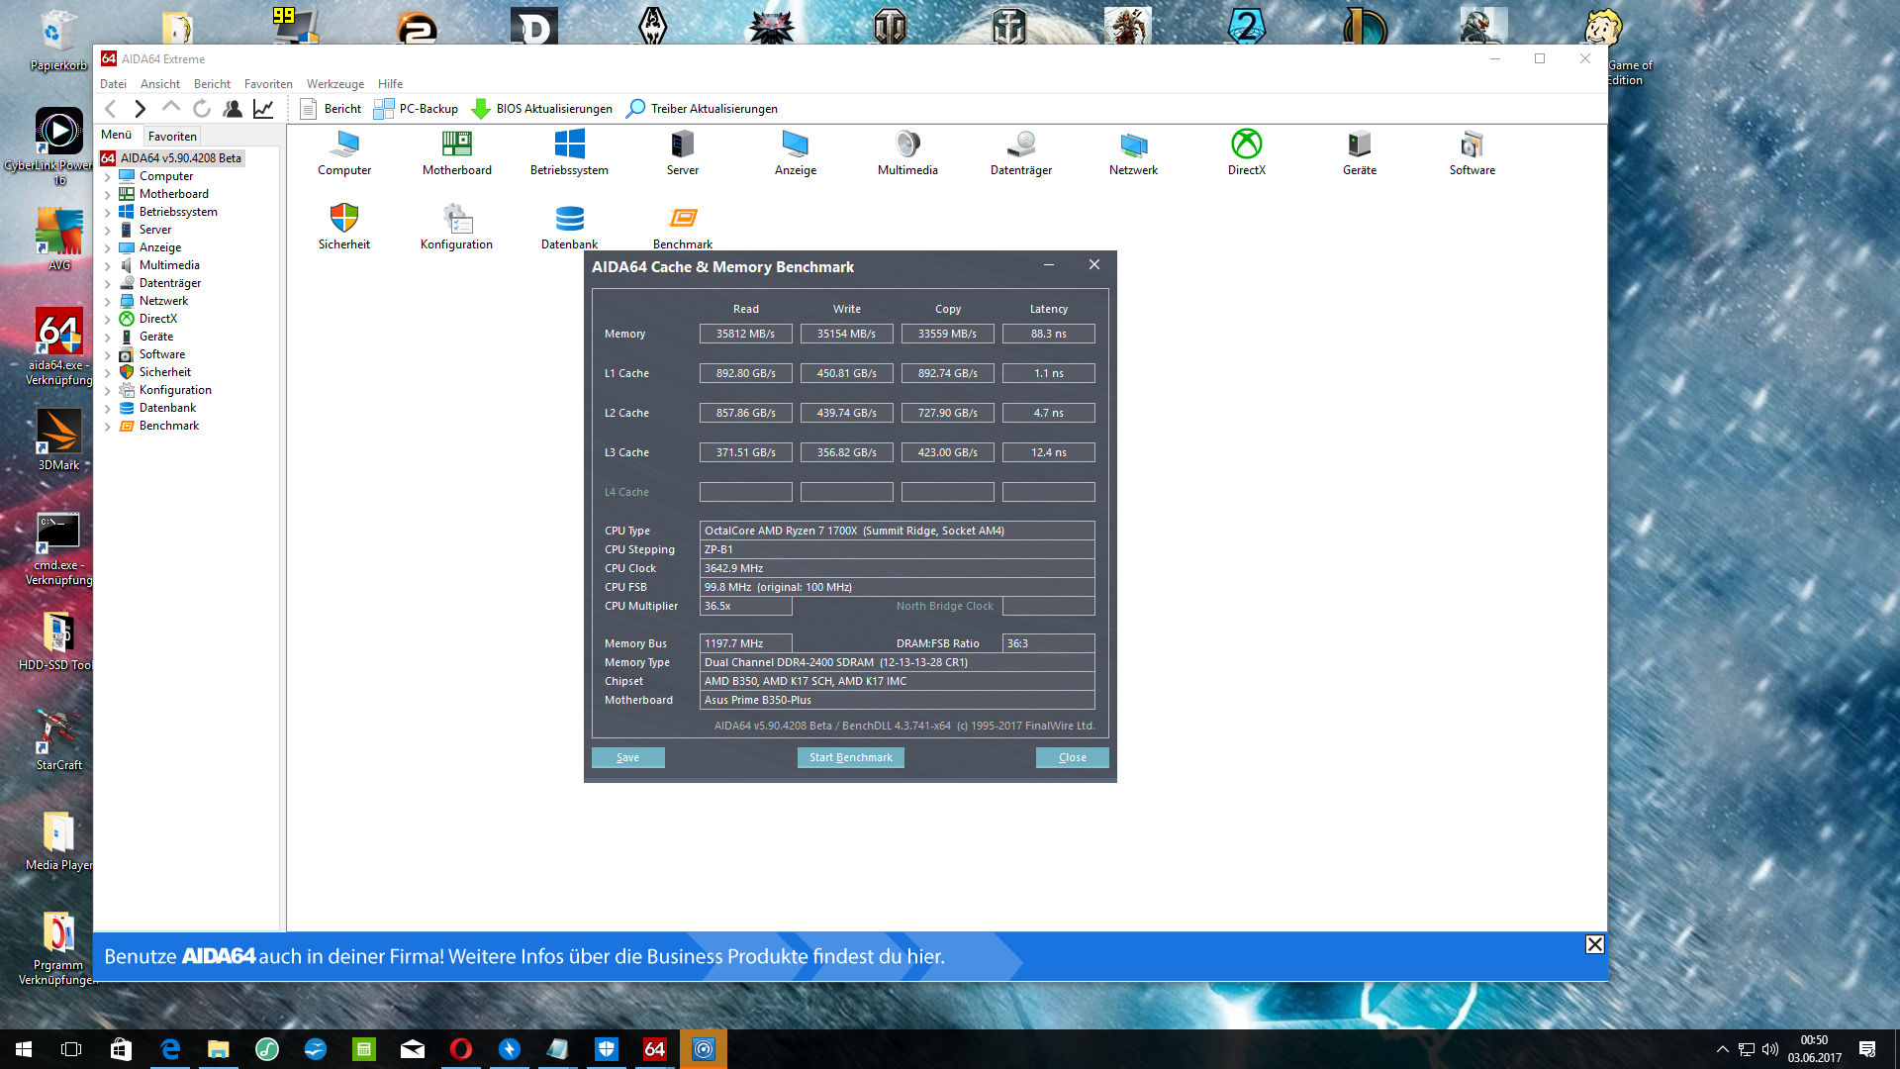Open the Motherboard category icon

pos(456,145)
